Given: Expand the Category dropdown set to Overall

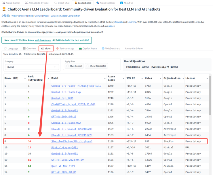Looking at the screenshot, I should click(x=32, y=67).
